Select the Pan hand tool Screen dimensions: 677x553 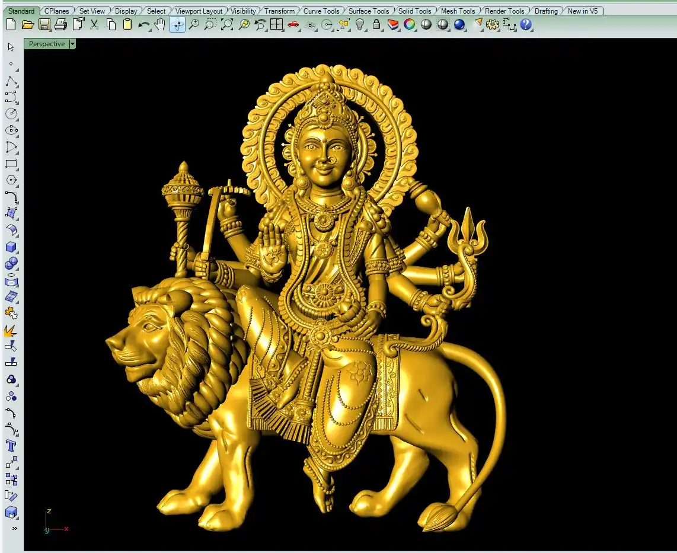(160, 24)
